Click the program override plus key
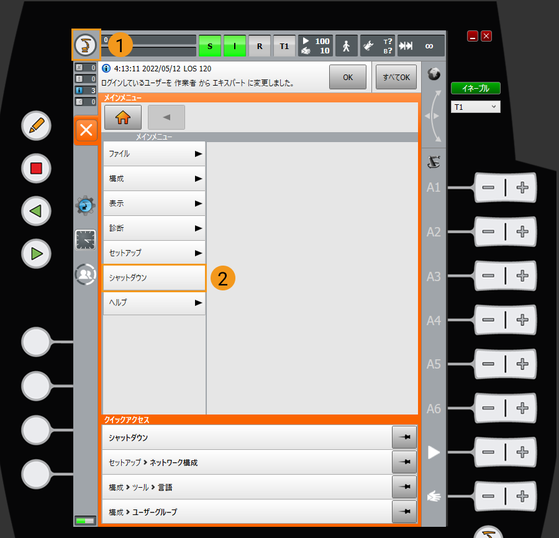The height and width of the screenshot is (538, 559). 522,452
